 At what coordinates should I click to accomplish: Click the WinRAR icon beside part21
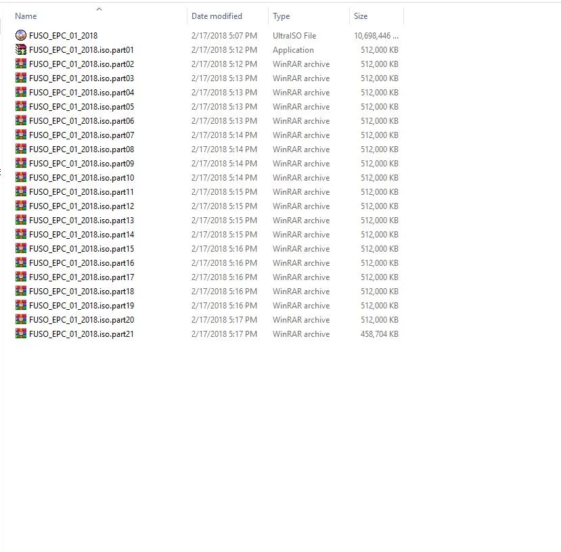pyautogui.click(x=21, y=333)
